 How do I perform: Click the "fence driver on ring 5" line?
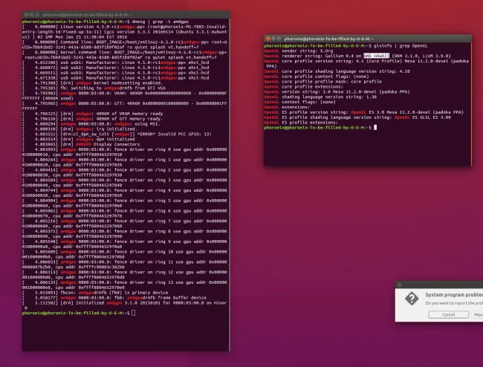pos(125,203)
